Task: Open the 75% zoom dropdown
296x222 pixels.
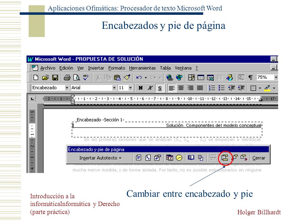Action: (x=276, y=77)
